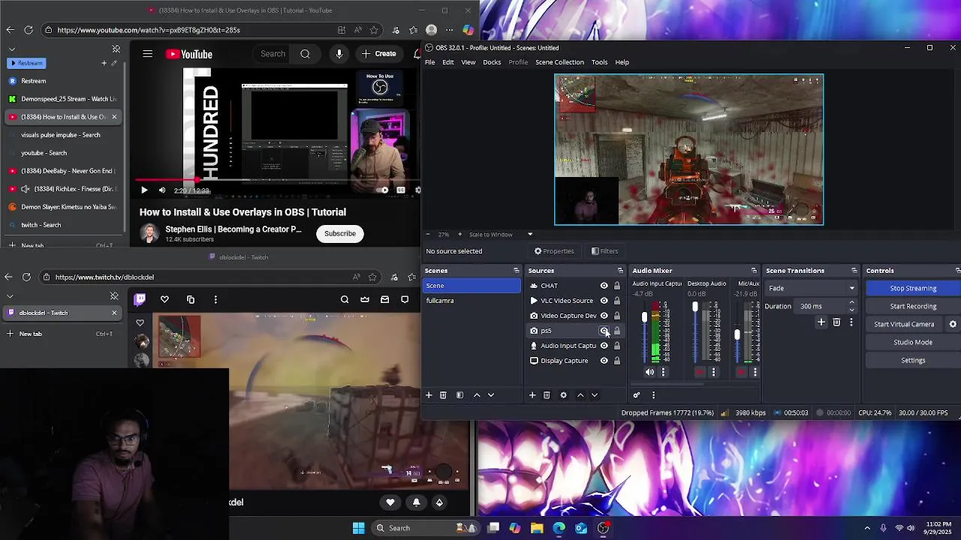The width and height of the screenshot is (961, 540).
Task: Switch to the Restream browser tab
Action: [65, 81]
